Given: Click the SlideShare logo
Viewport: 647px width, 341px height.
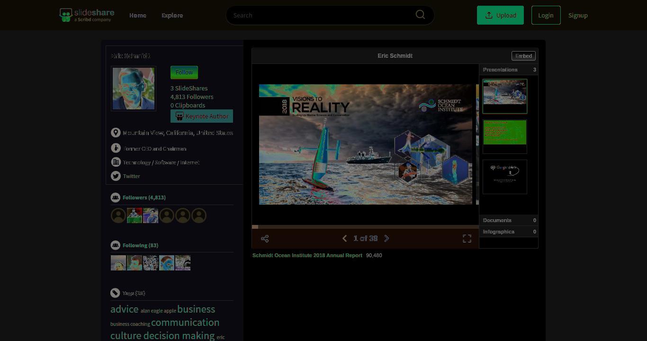Looking at the screenshot, I should tap(87, 15).
